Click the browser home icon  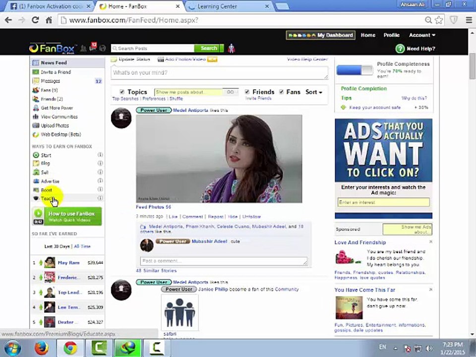tap(49, 20)
